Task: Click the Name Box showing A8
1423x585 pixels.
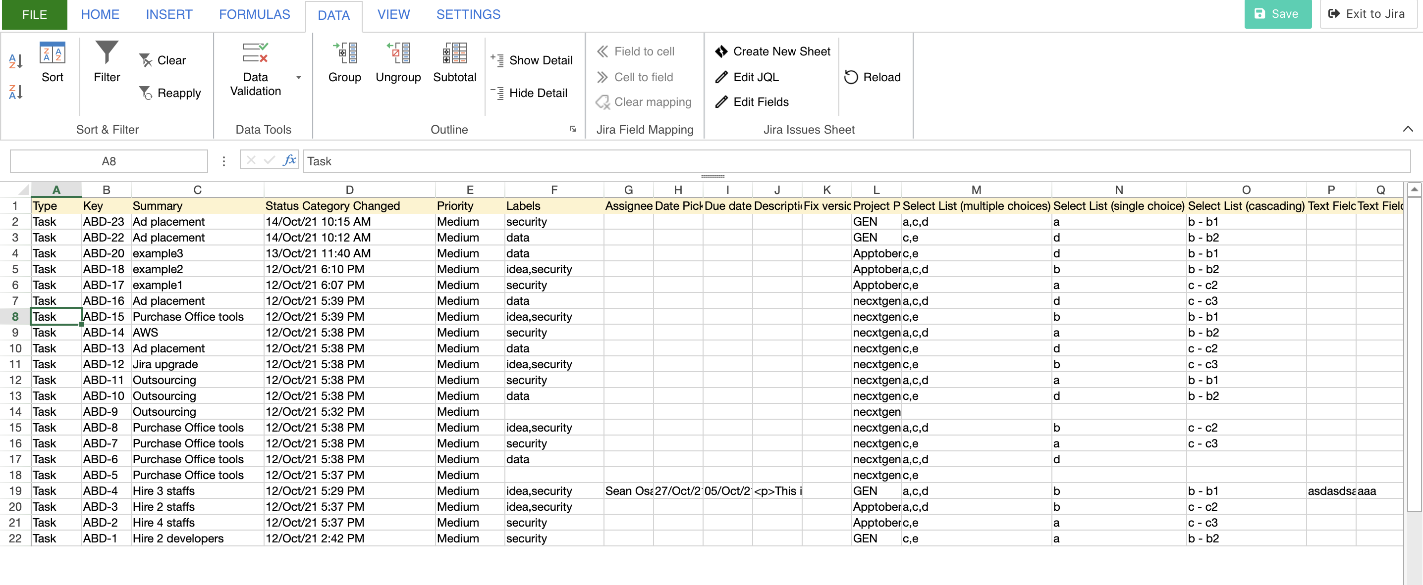Action: pos(109,161)
